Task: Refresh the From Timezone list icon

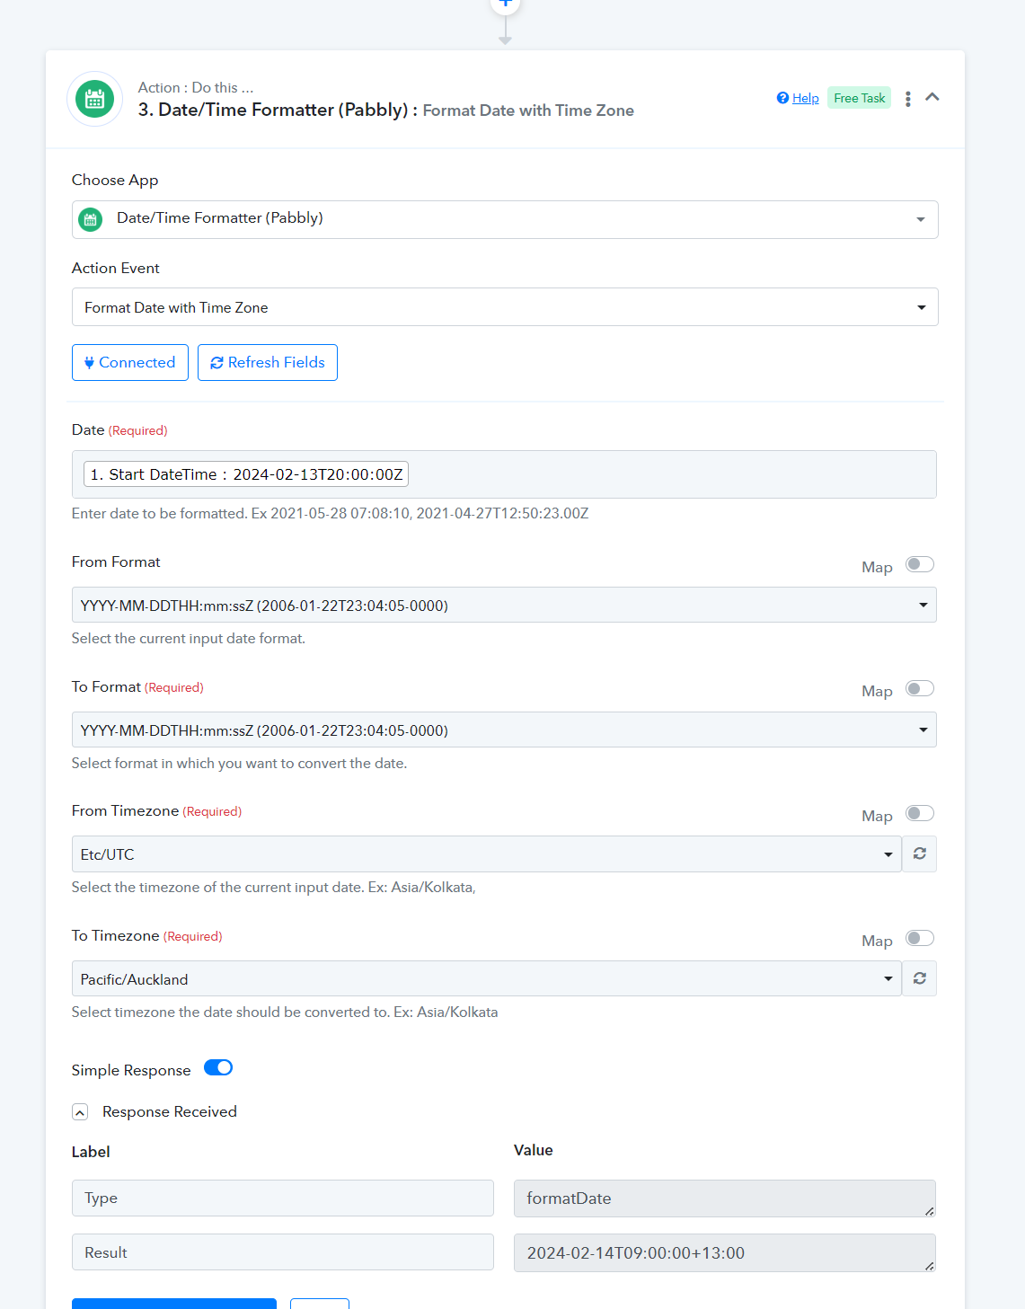Action: 919,854
